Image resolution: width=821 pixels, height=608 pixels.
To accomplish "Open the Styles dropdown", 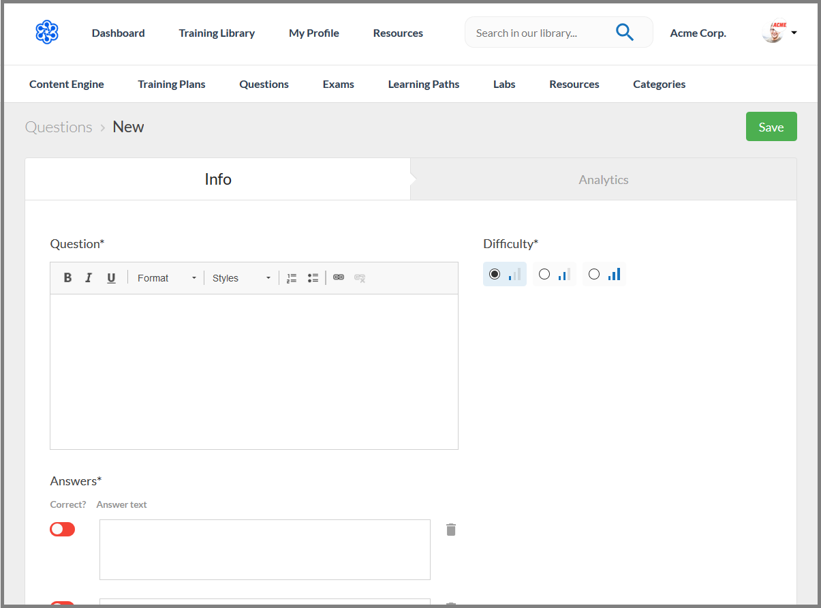I will tap(241, 278).
